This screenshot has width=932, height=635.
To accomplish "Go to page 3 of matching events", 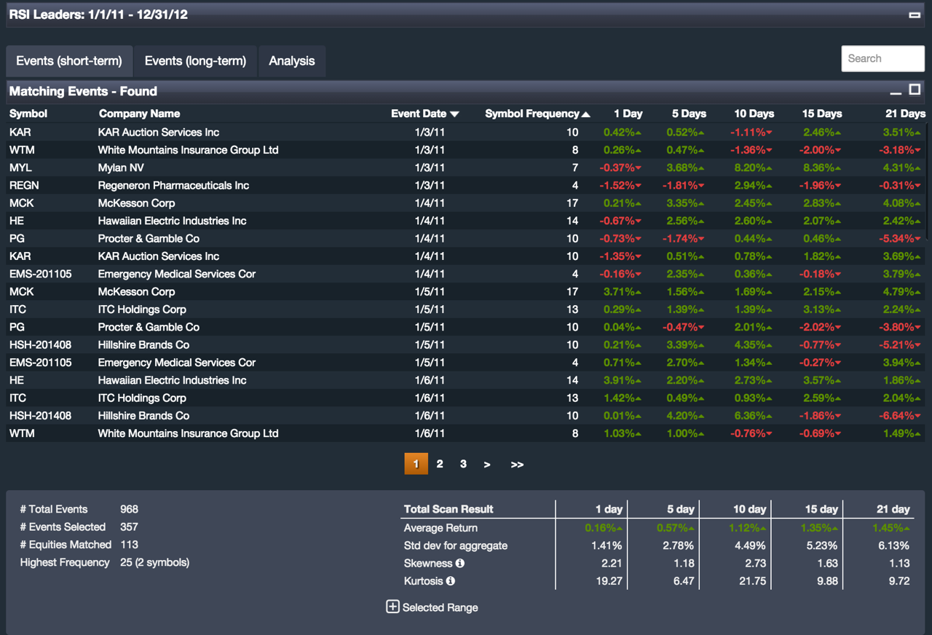I will [x=463, y=464].
